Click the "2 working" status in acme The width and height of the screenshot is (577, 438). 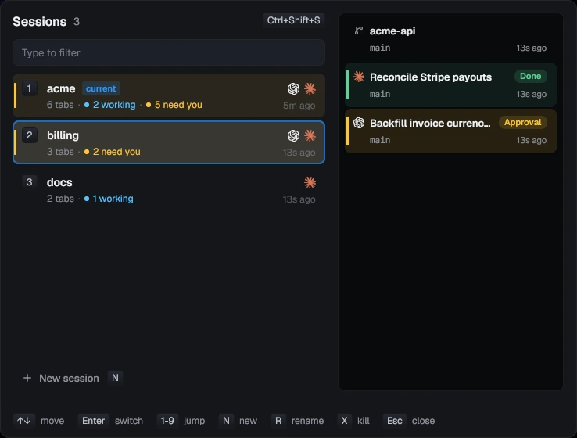110,105
